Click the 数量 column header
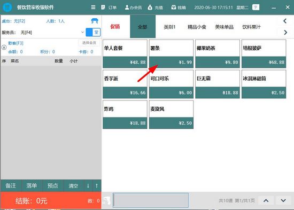Image resolution: width=294 pixels, height=210 pixels. click(59, 61)
